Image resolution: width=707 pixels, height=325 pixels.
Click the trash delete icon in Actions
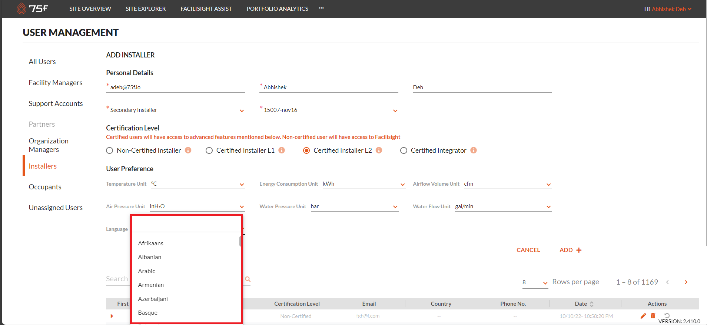653,316
